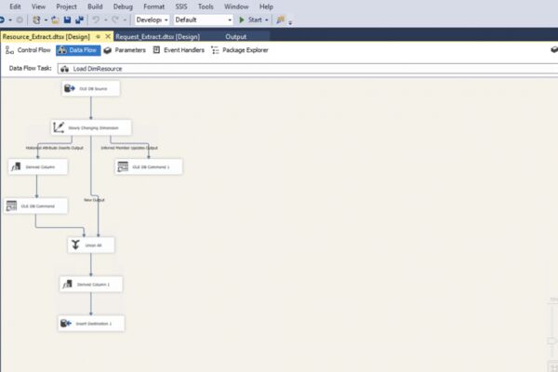Open the Edit menu
Viewport: 558px width, 372px height.
[x=15, y=7]
